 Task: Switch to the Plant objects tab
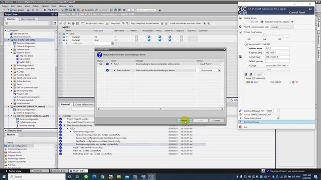pos(28,19)
